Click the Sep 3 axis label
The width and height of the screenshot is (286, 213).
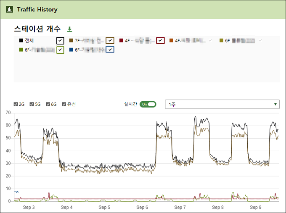pyautogui.click(x=29, y=207)
